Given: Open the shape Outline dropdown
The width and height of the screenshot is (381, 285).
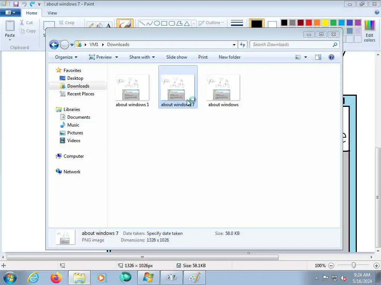Looking at the screenshot, I should [211, 23].
